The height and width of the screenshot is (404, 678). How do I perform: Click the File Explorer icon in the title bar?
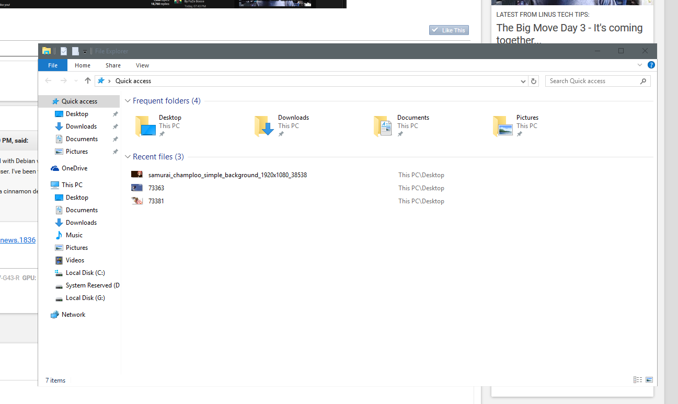click(47, 51)
